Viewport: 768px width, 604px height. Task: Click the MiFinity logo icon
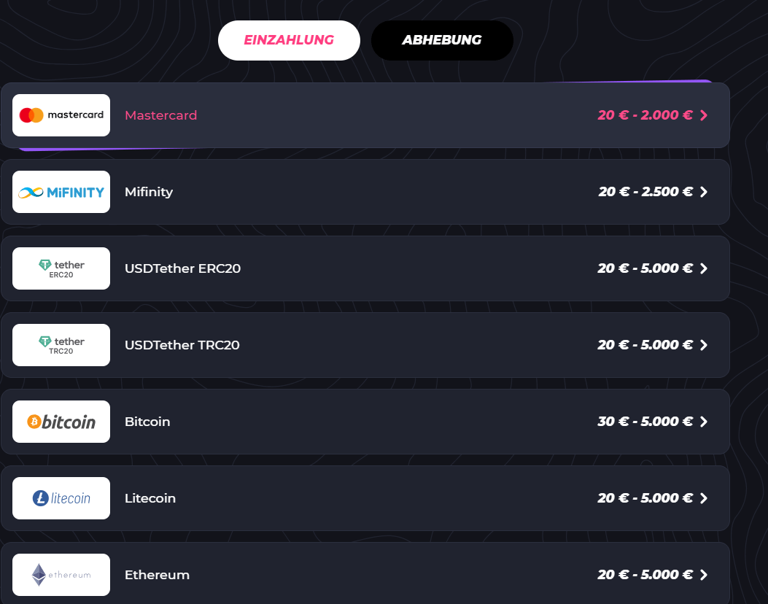(61, 192)
